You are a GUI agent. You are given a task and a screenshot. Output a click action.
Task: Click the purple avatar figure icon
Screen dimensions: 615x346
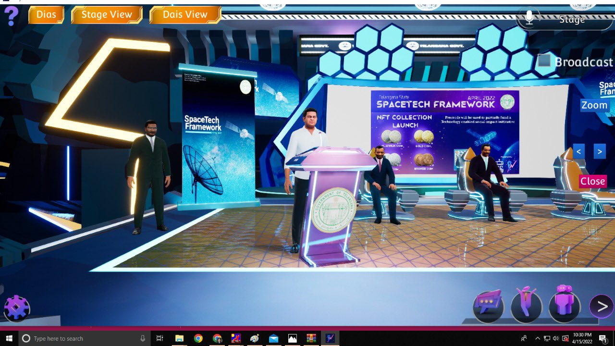coord(564,306)
